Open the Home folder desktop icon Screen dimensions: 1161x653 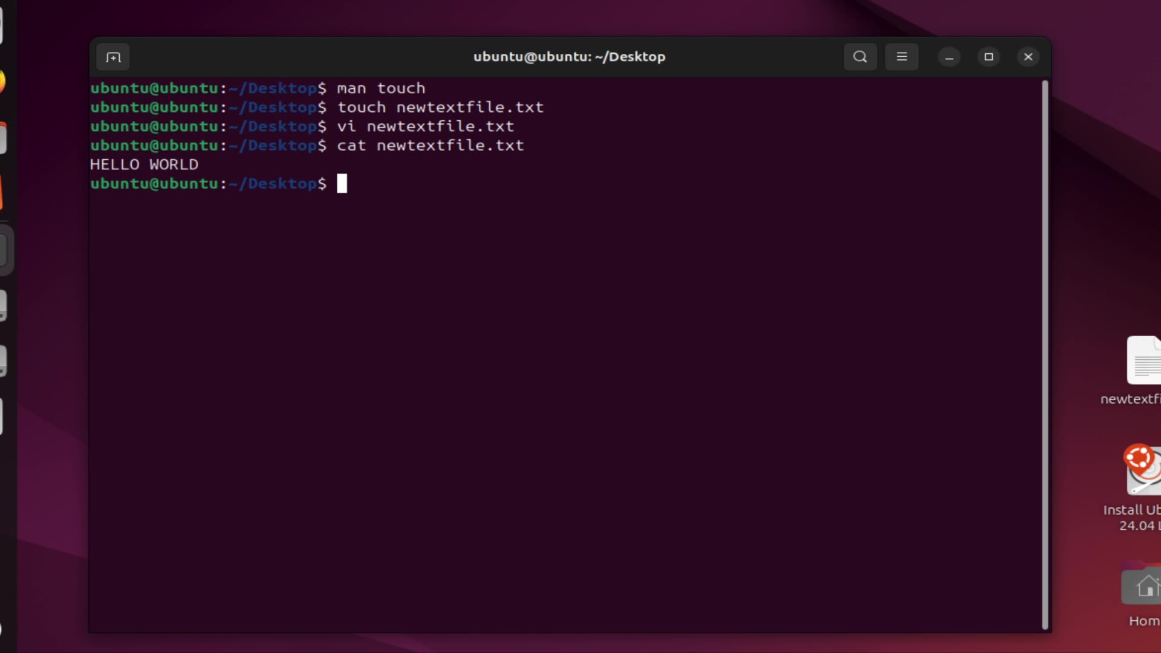click(x=1146, y=585)
